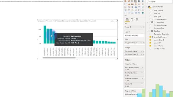The width and height of the screenshot is (173, 97).
Task: Select the line chart visualization
Action: (x=125, y=4)
